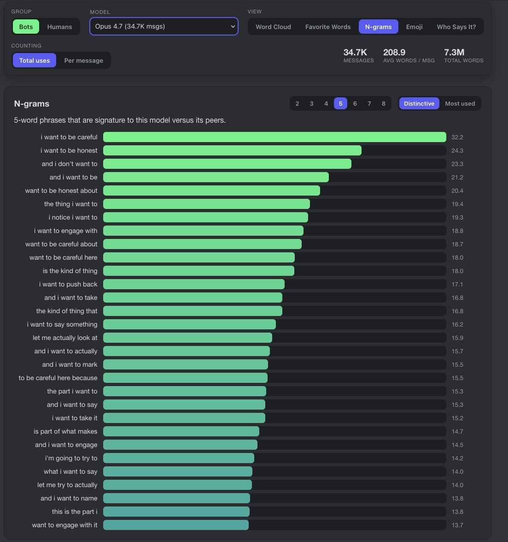508x542 pixels.
Task: Click phrase label 'the thing i want to'
Action: click(x=70, y=204)
